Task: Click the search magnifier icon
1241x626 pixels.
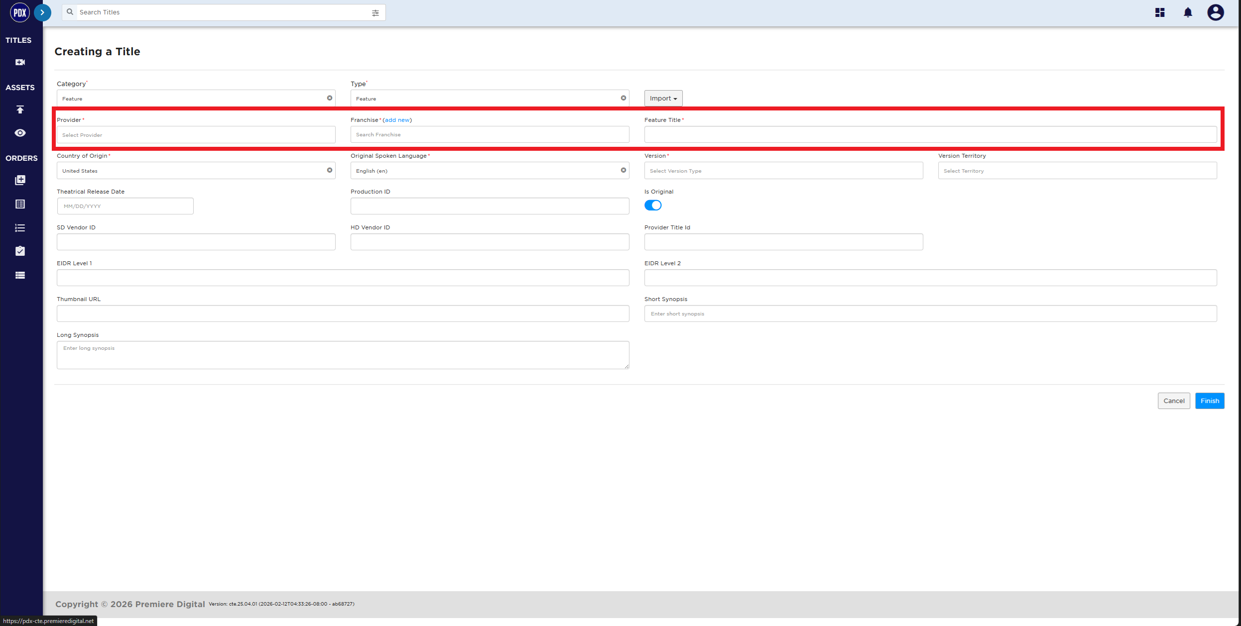Action: 70,12
